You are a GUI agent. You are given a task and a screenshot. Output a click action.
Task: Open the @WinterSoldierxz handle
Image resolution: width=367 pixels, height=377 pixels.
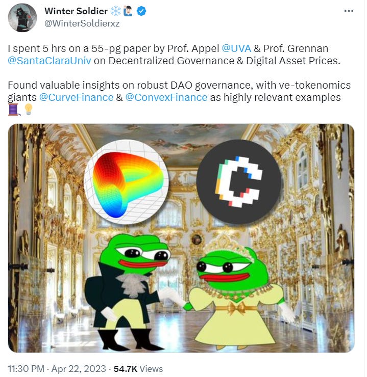coord(82,23)
